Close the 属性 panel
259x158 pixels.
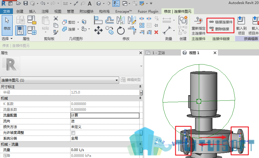click(141, 53)
